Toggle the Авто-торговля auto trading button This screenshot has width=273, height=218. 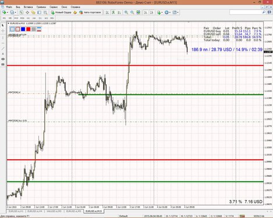click(x=90, y=12)
